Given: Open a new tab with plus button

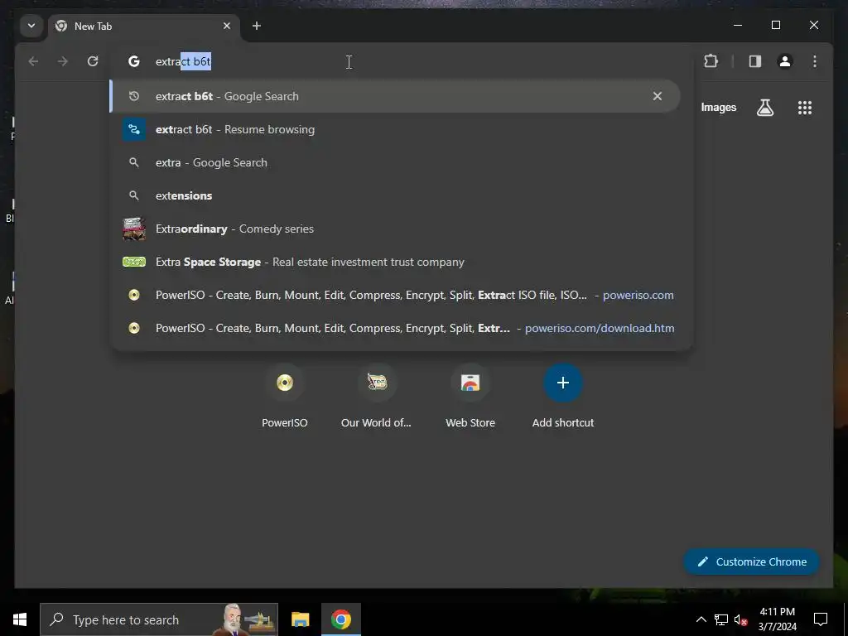Looking at the screenshot, I should [x=257, y=26].
